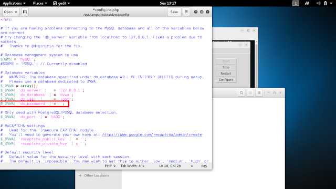Minimize the gedit window
336x189 pixels.
tap(196, 12)
